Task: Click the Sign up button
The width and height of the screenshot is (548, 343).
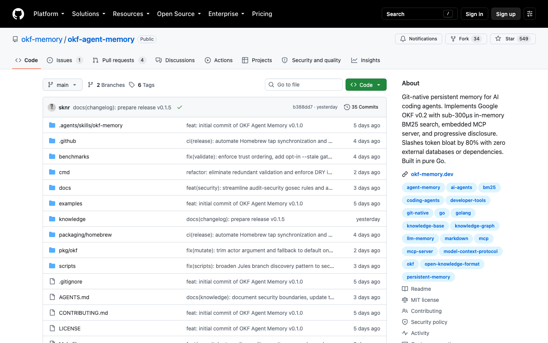Action: [506, 14]
